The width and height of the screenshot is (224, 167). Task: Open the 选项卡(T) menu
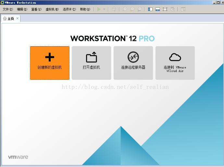point(69,9)
